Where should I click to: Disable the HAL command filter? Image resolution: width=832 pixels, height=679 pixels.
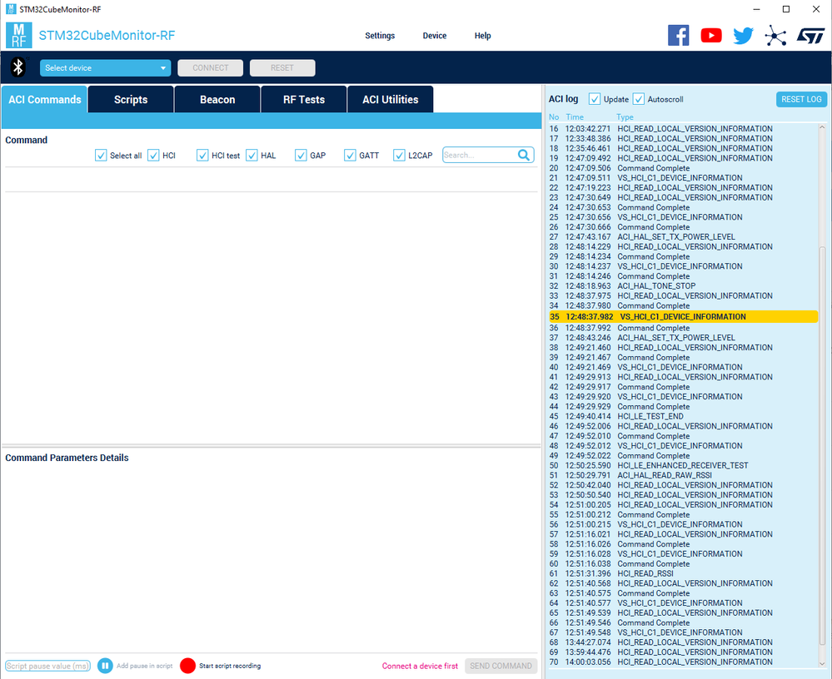[252, 156]
